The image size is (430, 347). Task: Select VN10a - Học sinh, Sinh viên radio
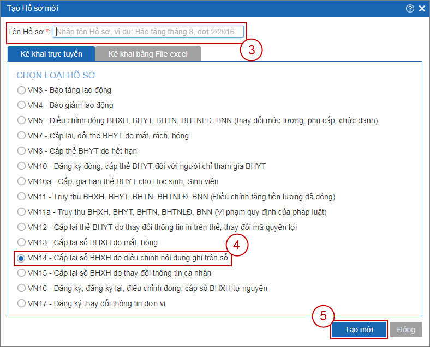(x=21, y=181)
